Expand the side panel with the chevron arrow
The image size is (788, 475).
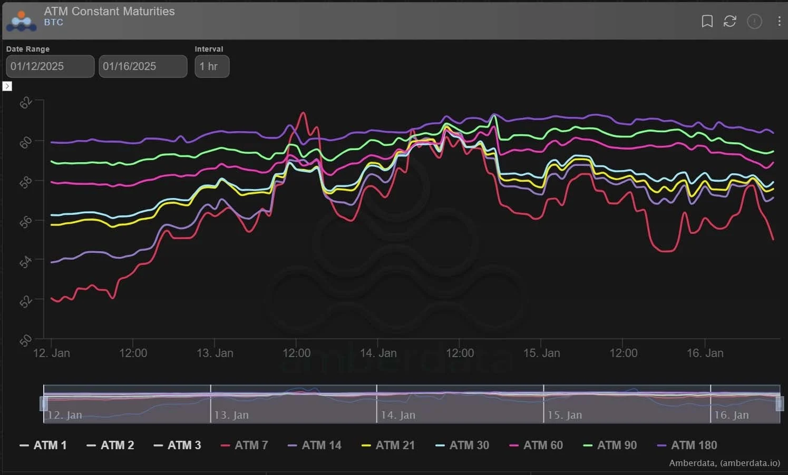(7, 86)
